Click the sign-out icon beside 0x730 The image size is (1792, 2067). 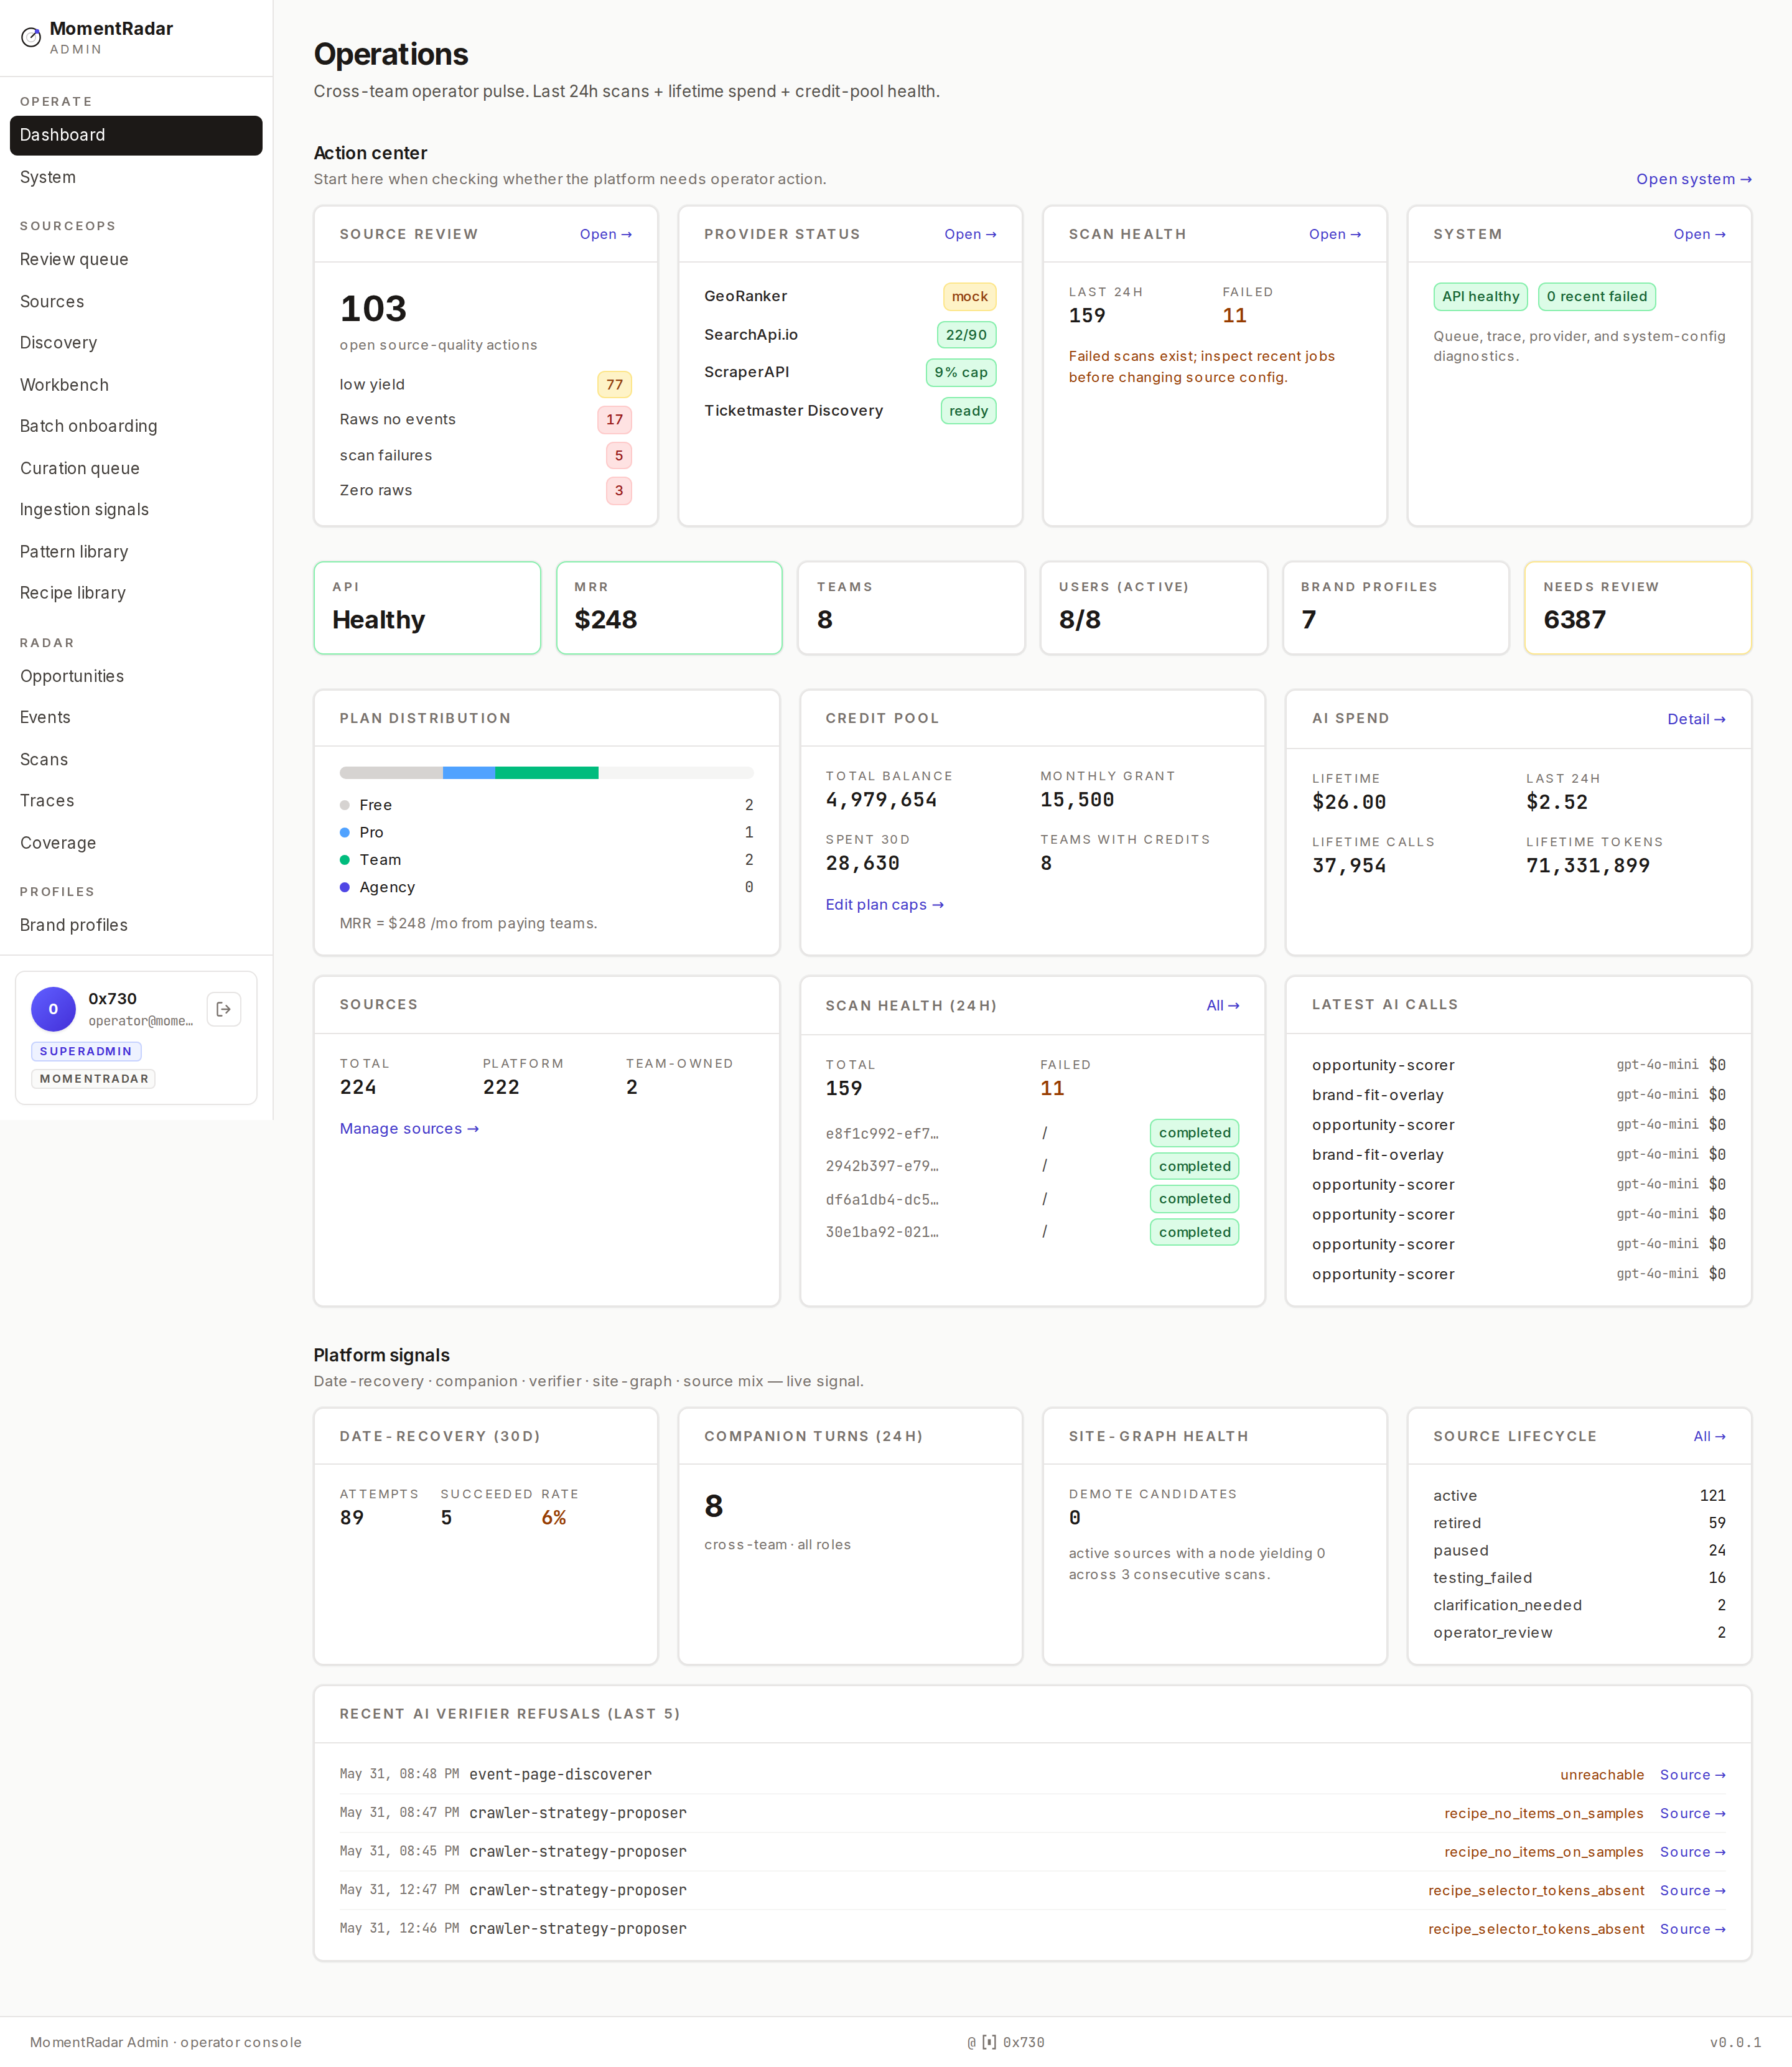[224, 1009]
